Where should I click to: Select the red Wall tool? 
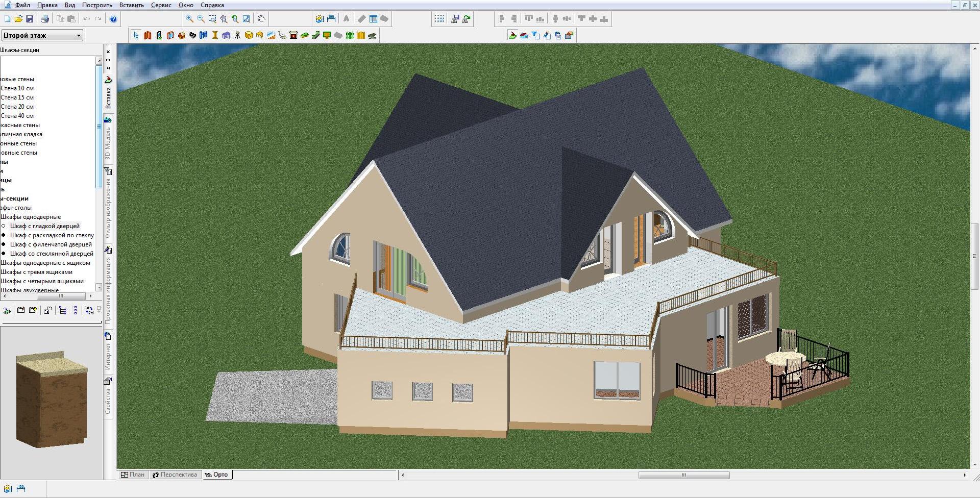148,35
